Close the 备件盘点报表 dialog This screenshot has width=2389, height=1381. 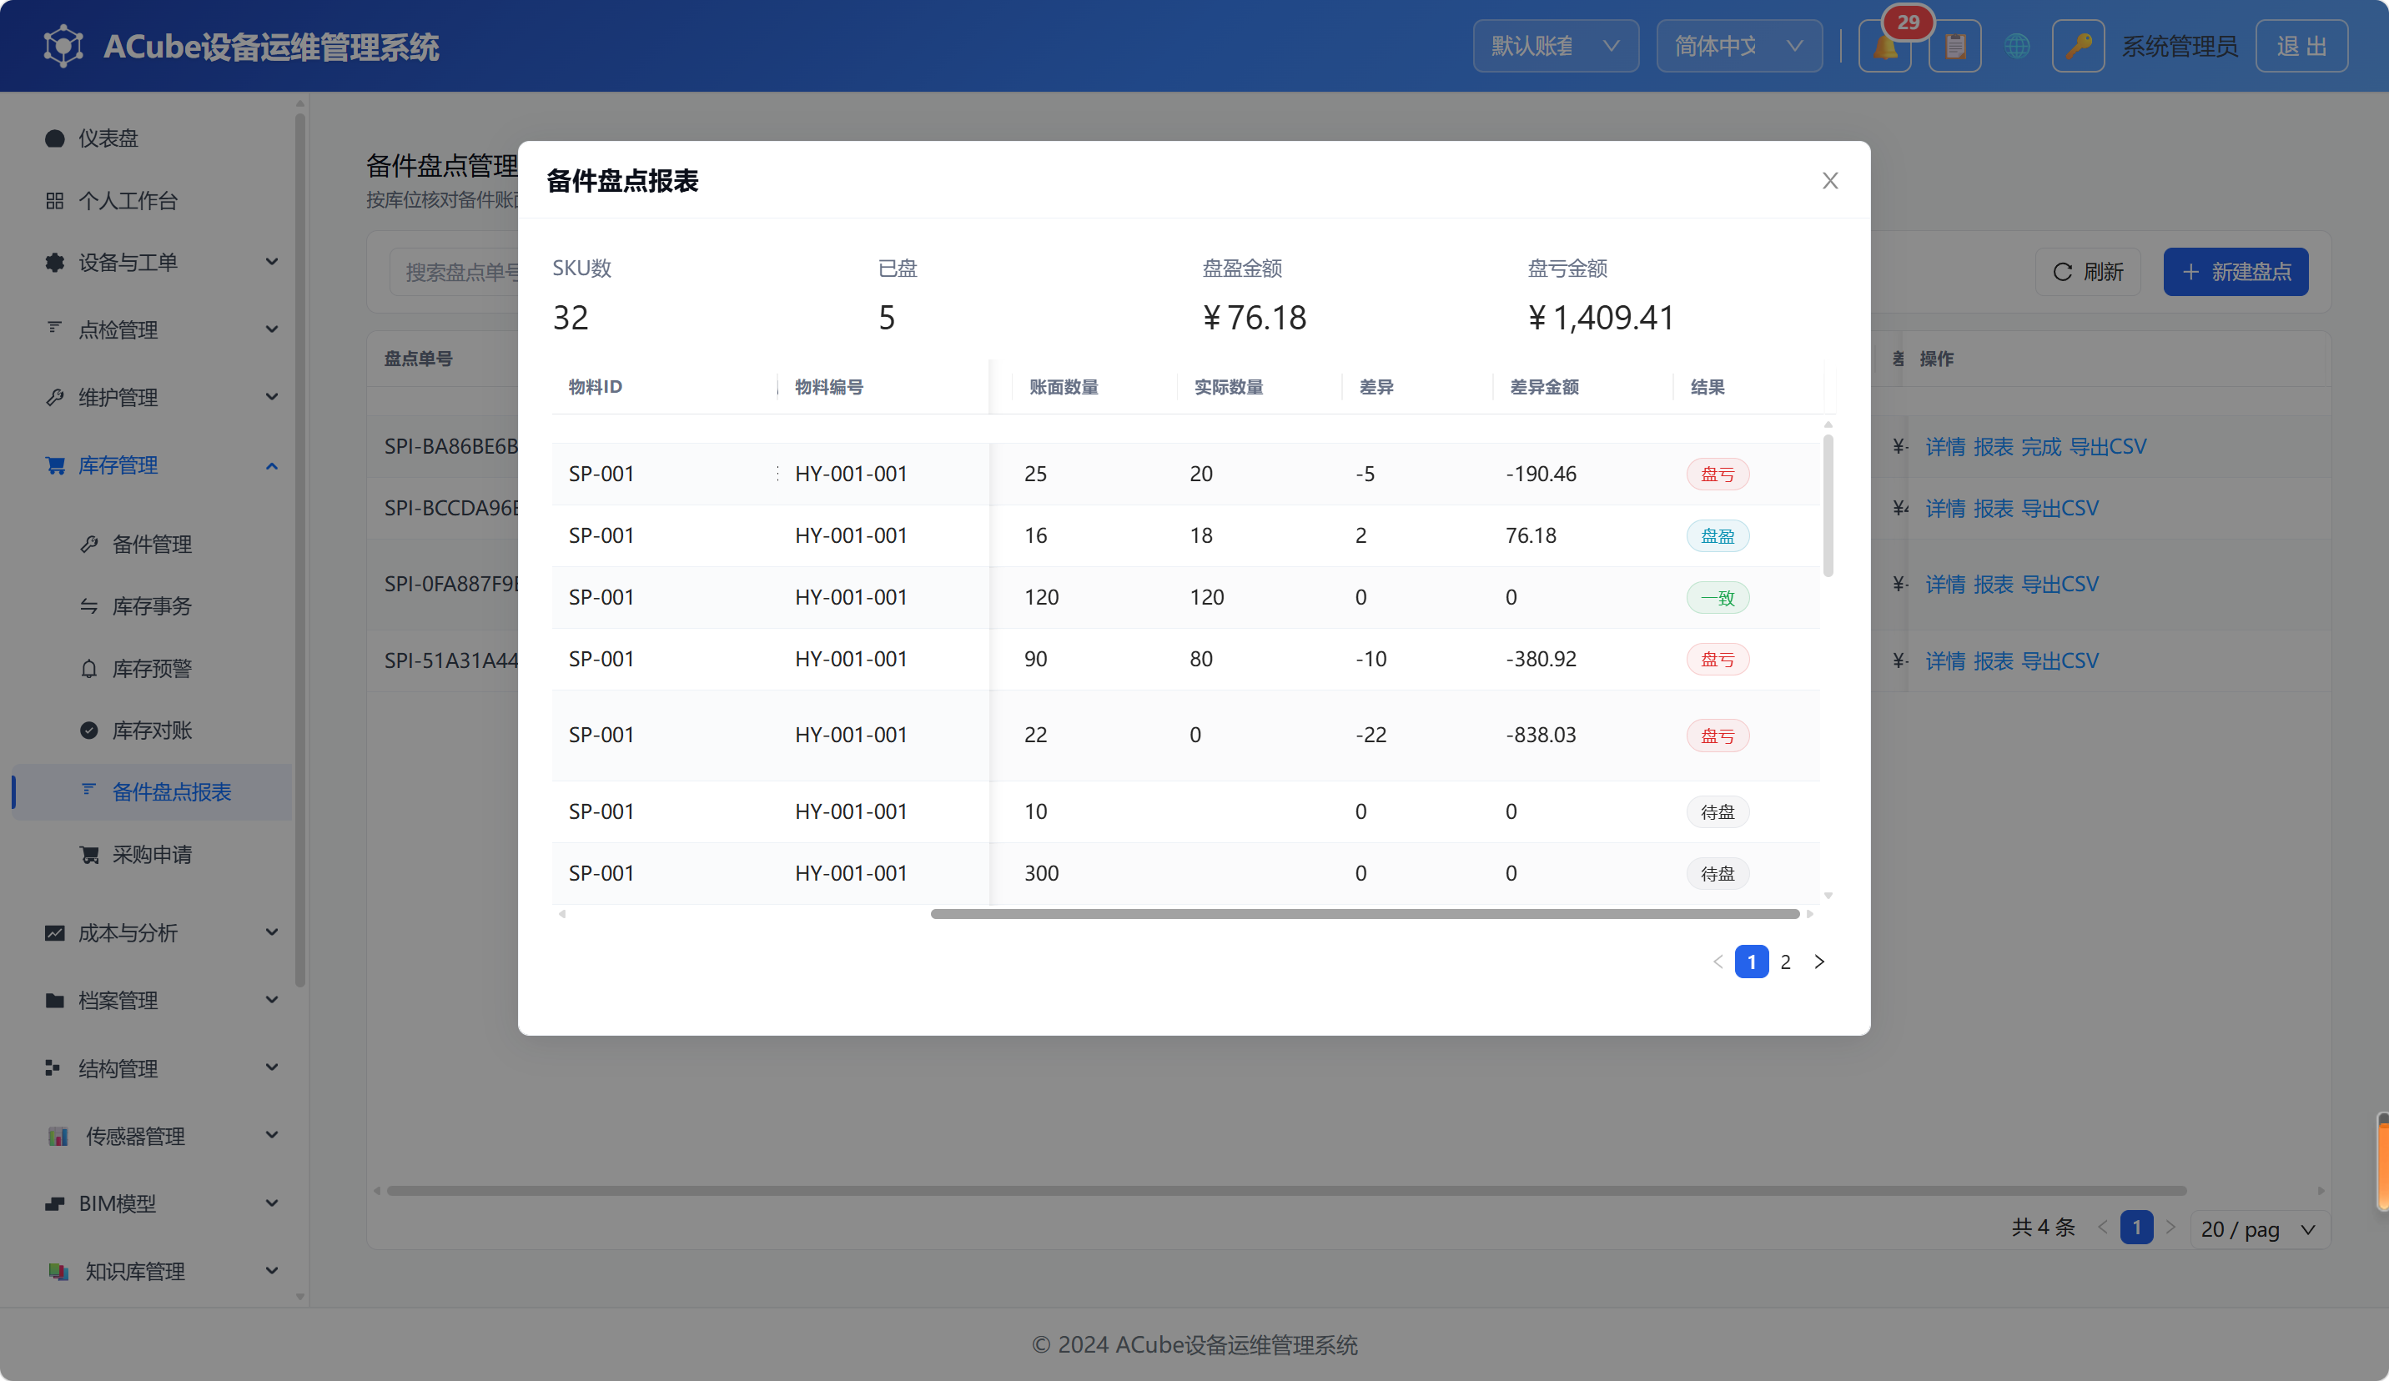1829,180
